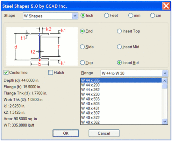Click the W shape section diagram preview
172x141 pixels.
click(x=42, y=46)
